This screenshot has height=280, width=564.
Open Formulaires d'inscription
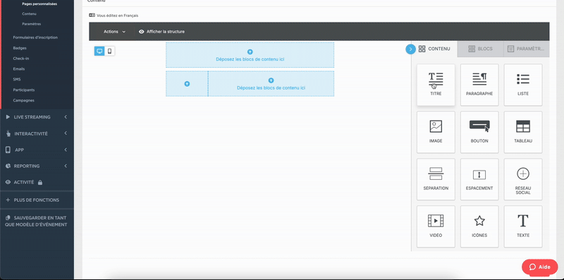coord(35,37)
